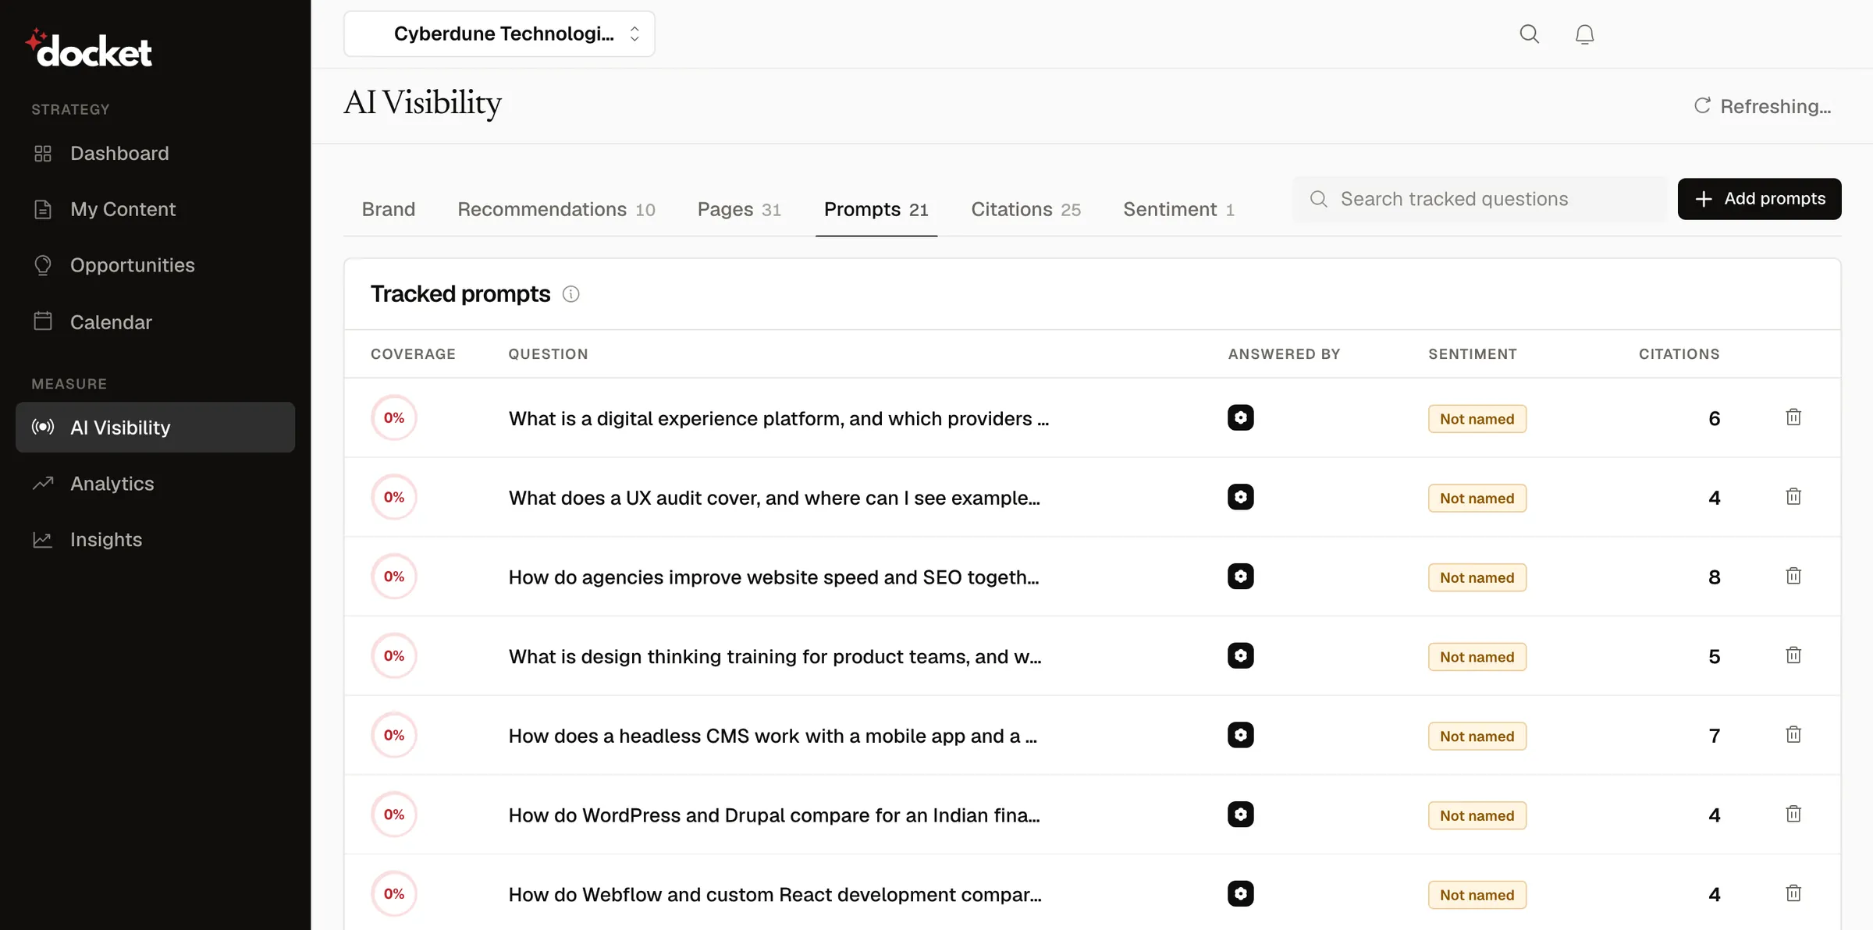The image size is (1873, 930).
Task: Delete the WordPress and Drupal prompt
Action: point(1793,815)
